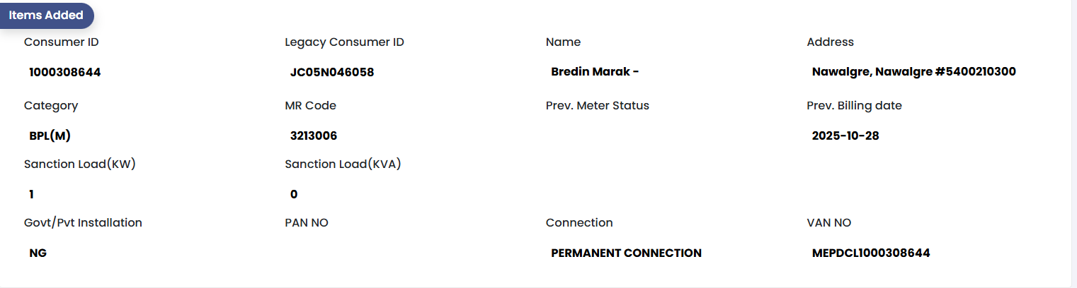Click the VAN NO label
1077x288 pixels.
828,223
